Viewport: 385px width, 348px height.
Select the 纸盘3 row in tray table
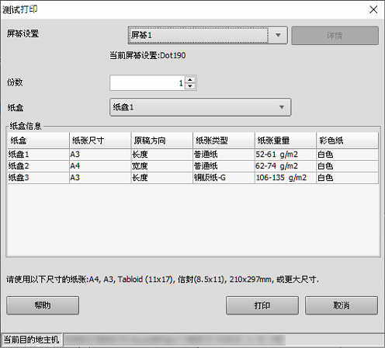(x=193, y=178)
